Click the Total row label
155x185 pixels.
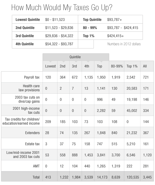(x=36, y=177)
